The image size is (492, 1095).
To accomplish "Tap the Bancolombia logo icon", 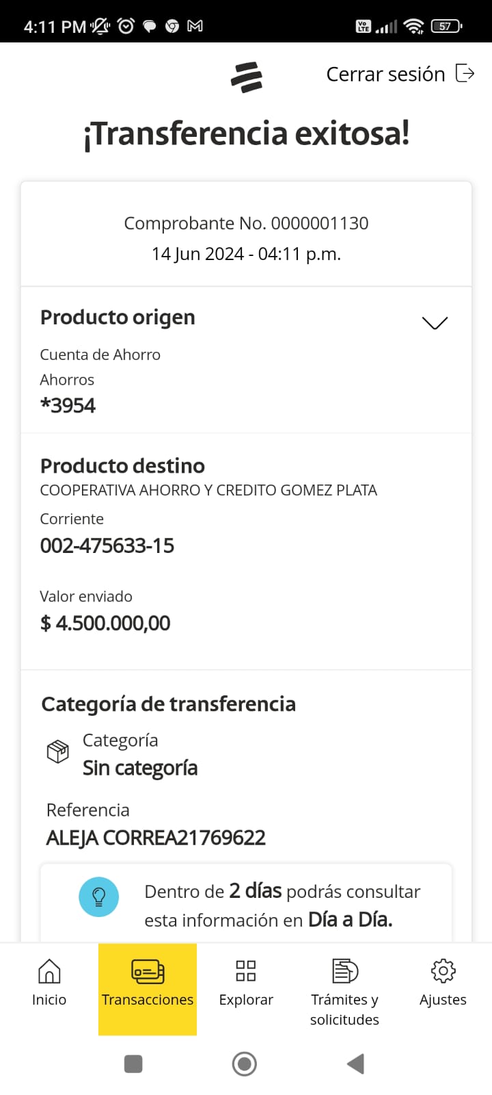I will (247, 77).
